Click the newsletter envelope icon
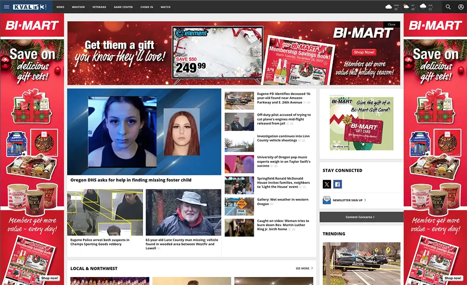This screenshot has width=467, height=285. click(326, 200)
